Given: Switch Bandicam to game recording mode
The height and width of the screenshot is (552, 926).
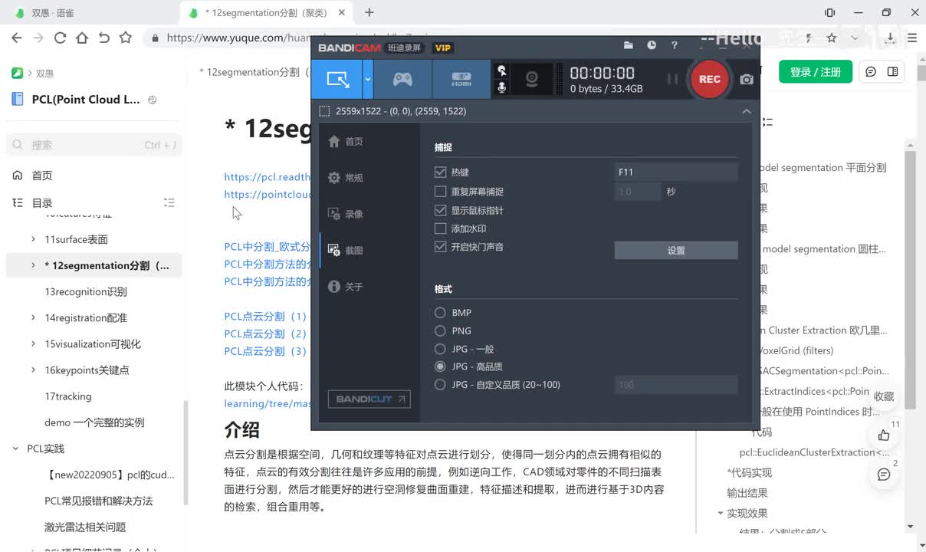Looking at the screenshot, I should coord(402,79).
